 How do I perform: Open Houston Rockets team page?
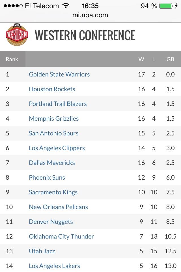click(52, 89)
